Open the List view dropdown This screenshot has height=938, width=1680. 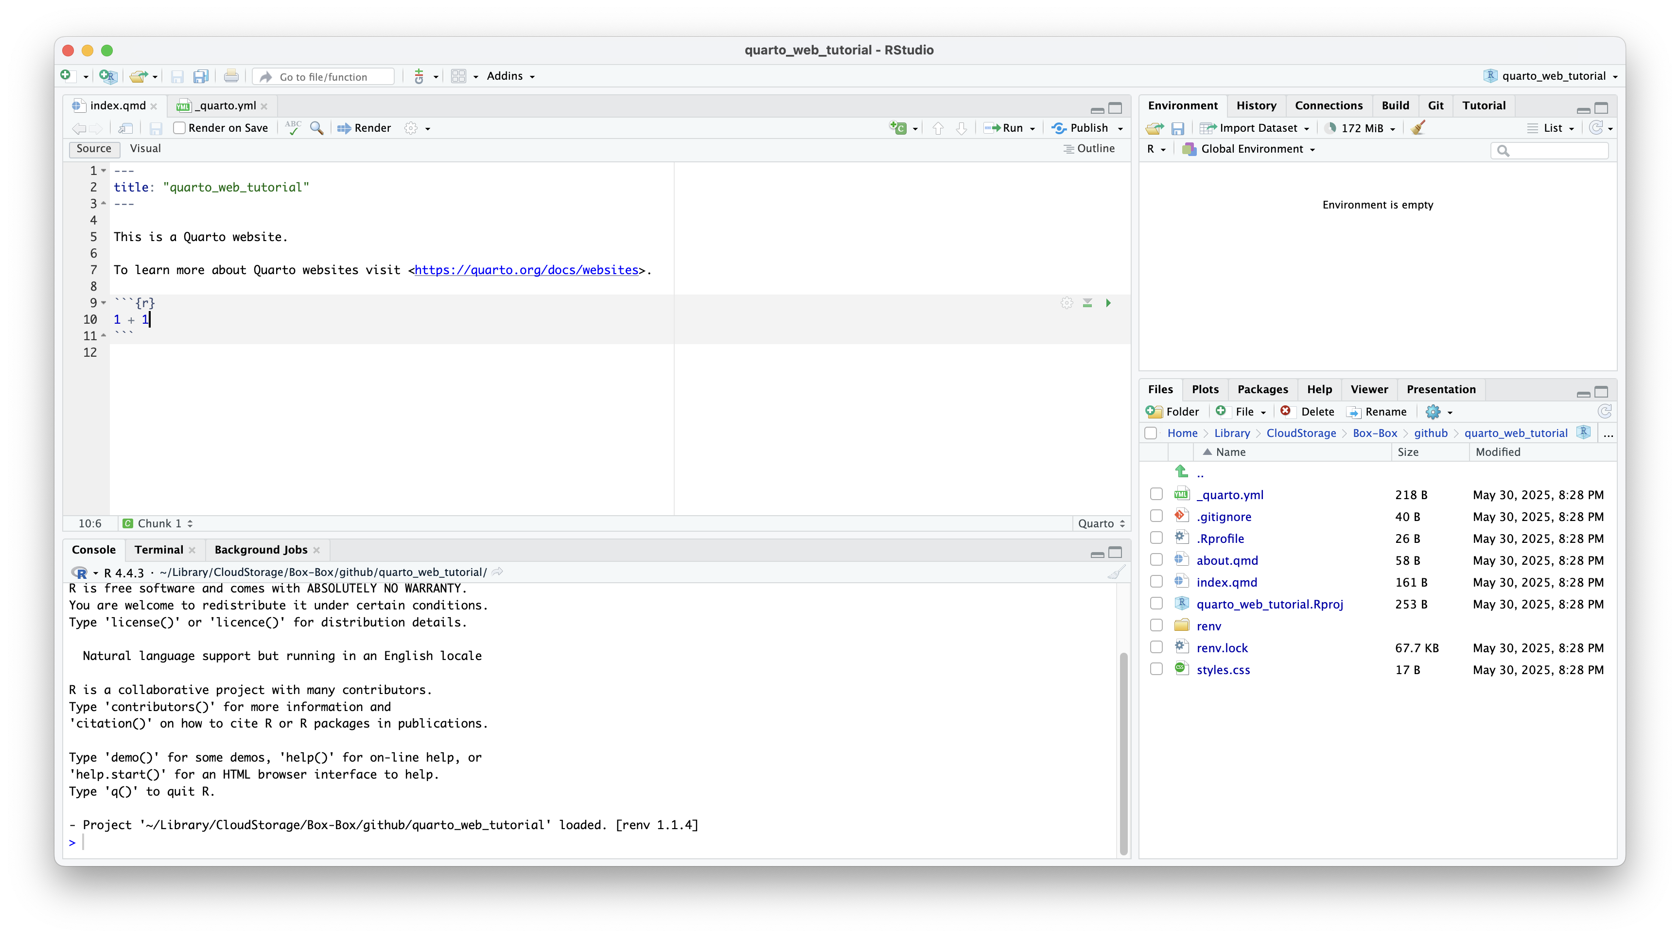[1552, 128]
